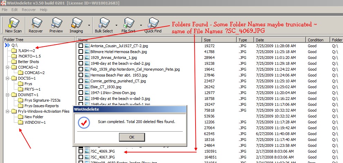Tick checkbox for Biltmore Hotel-Hermosa Beach.jpg
343x163 pixels.
click(x=81, y=52)
